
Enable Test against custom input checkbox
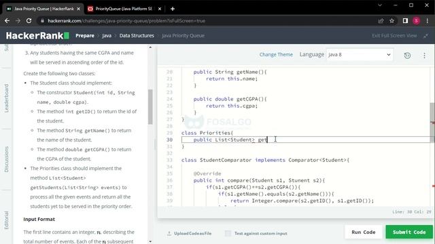(228, 233)
